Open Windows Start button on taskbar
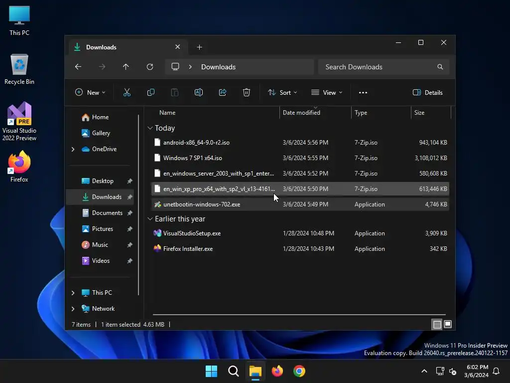Viewport: 510px width, 383px height. (x=211, y=371)
